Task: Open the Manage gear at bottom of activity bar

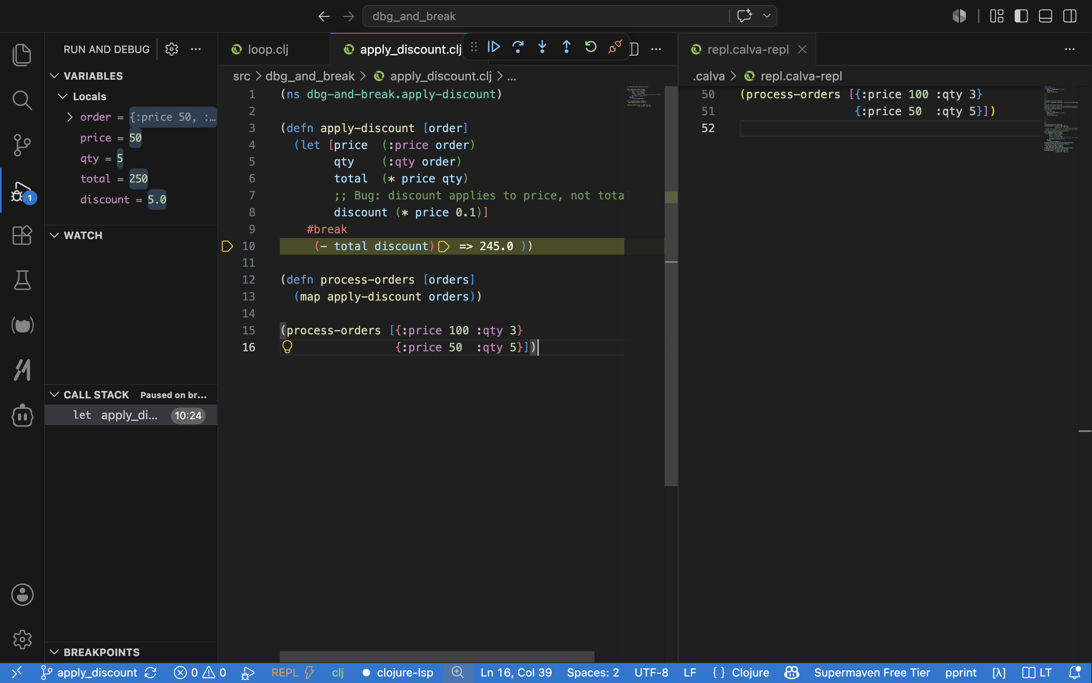Action: tap(22, 639)
